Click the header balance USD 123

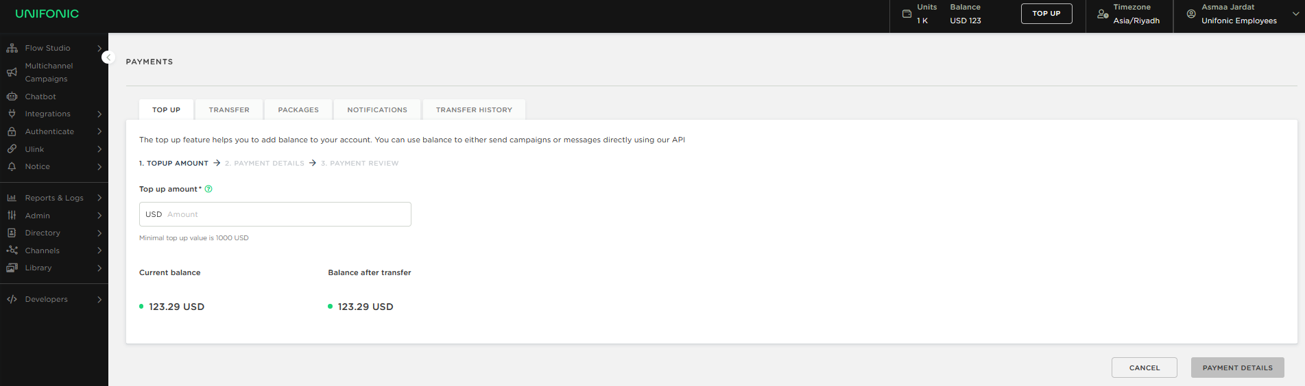(x=966, y=21)
